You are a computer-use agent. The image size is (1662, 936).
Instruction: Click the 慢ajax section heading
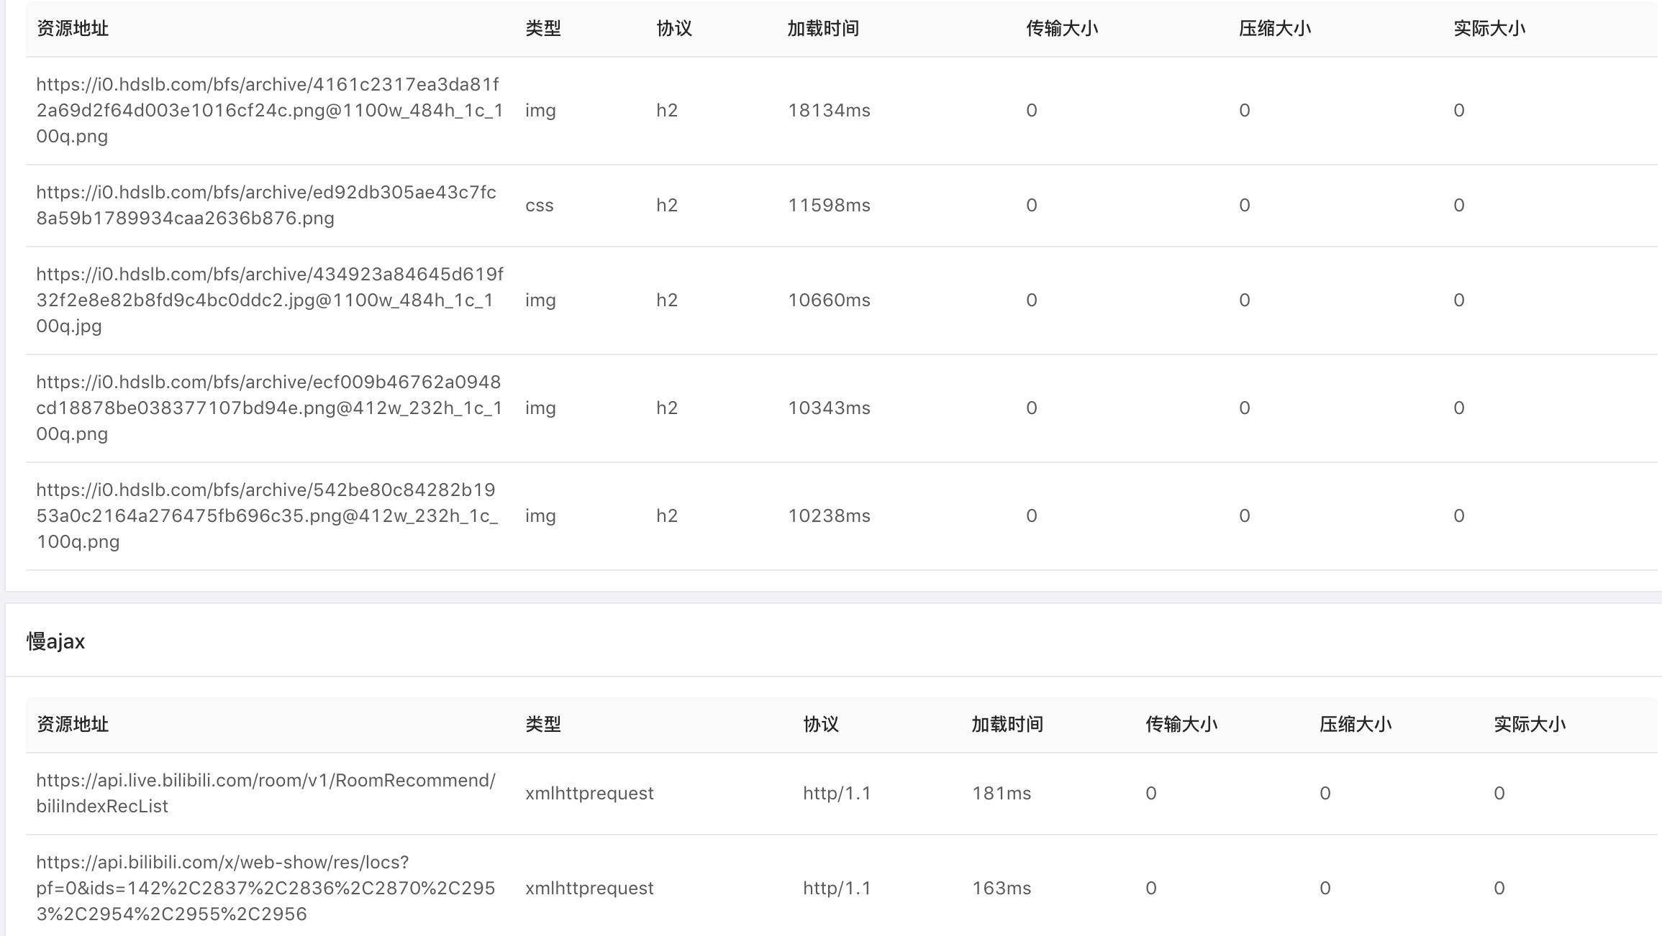55,641
